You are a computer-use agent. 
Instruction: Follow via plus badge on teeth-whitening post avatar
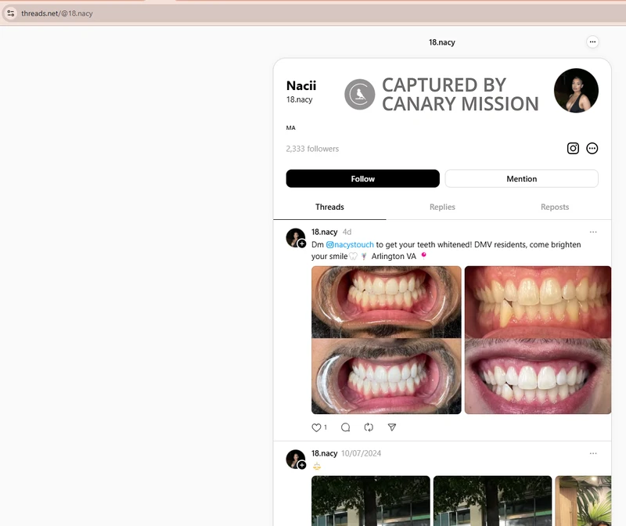click(x=302, y=243)
